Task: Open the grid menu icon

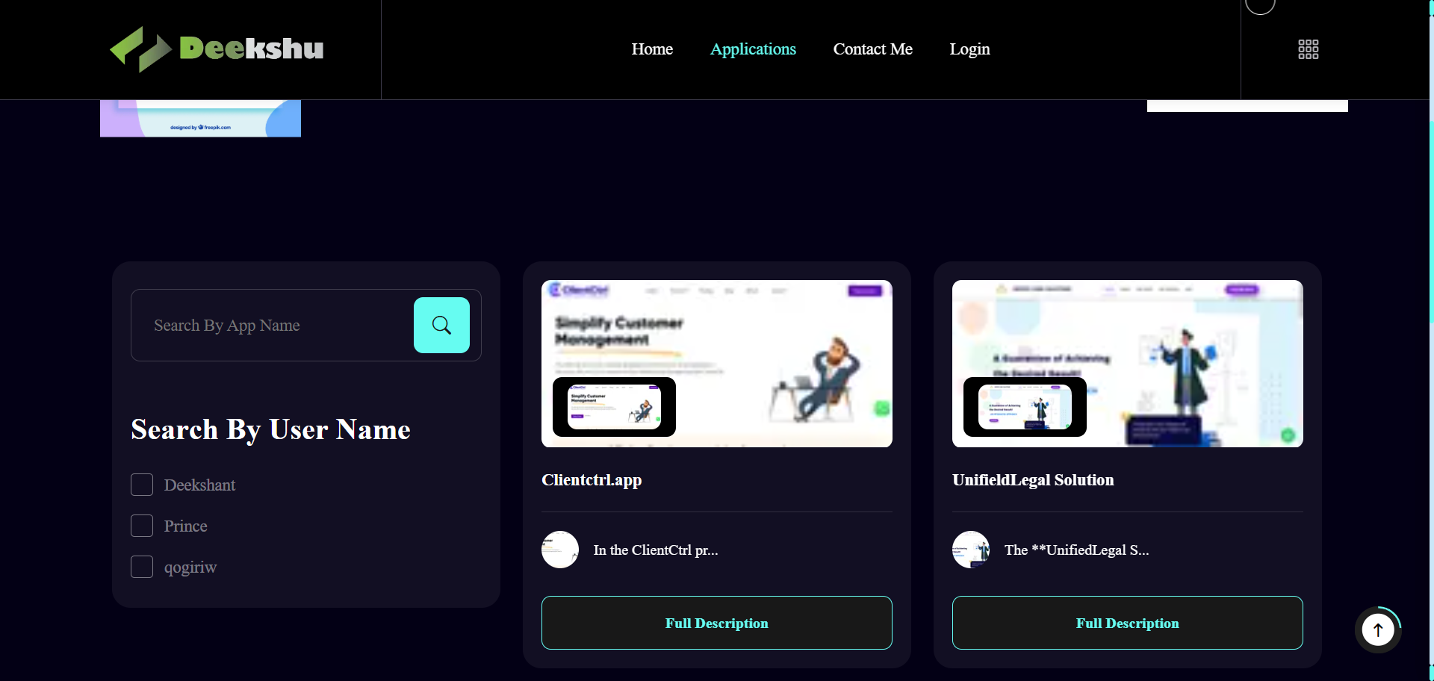Action: pos(1308,49)
